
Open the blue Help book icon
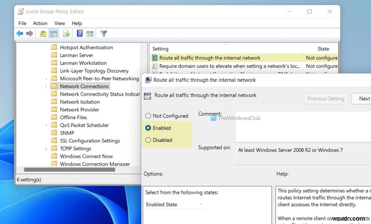point(79,33)
